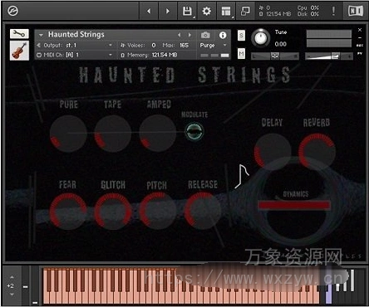Go to next instrument in header
369x307 pixels.
pyautogui.click(x=167, y=11)
